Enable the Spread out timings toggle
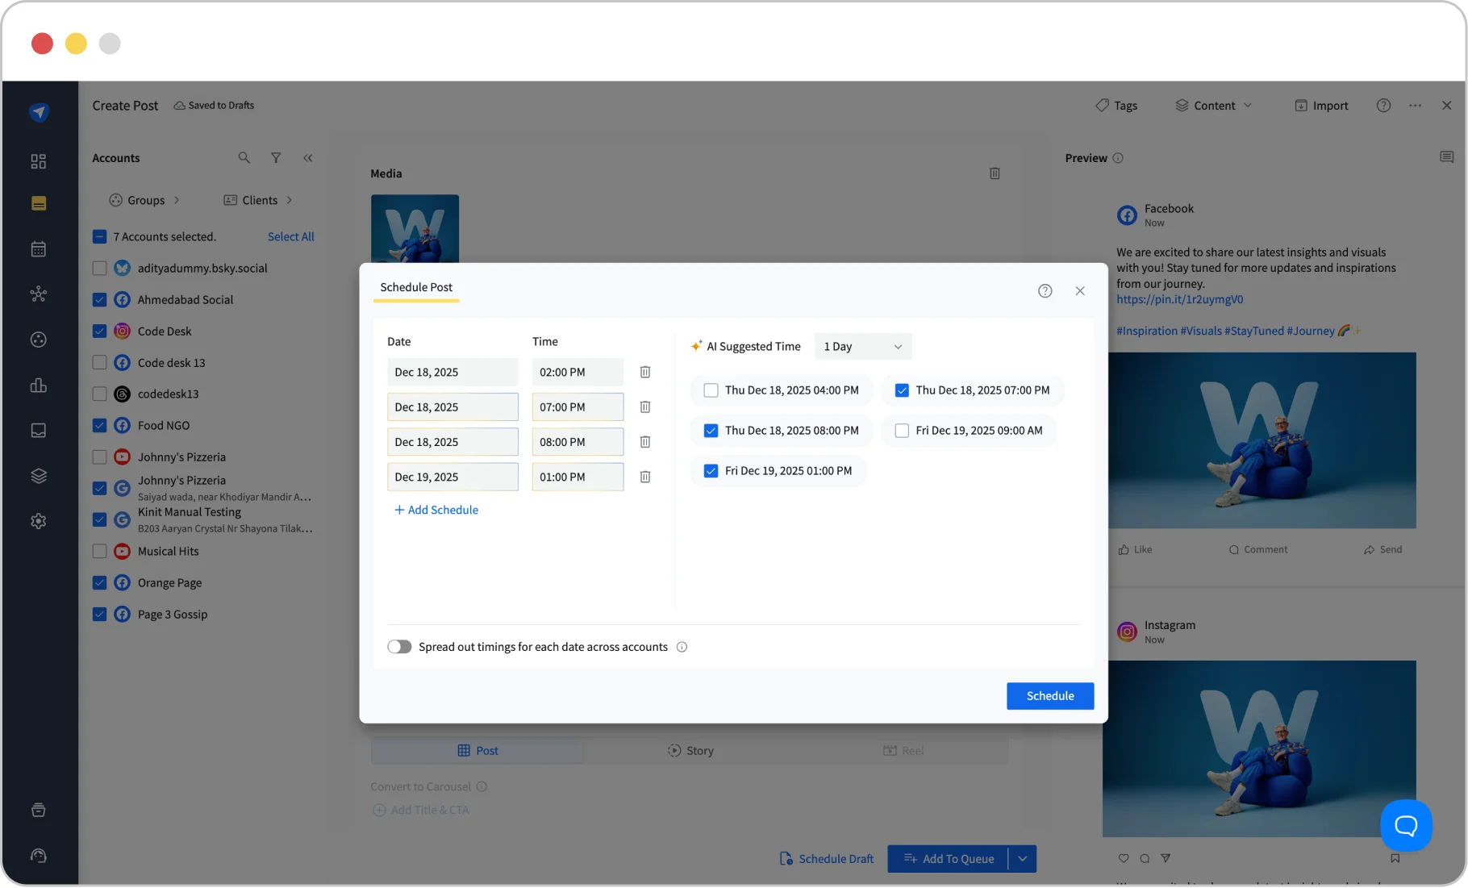Image resolution: width=1468 pixels, height=888 pixels. pyautogui.click(x=399, y=646)
